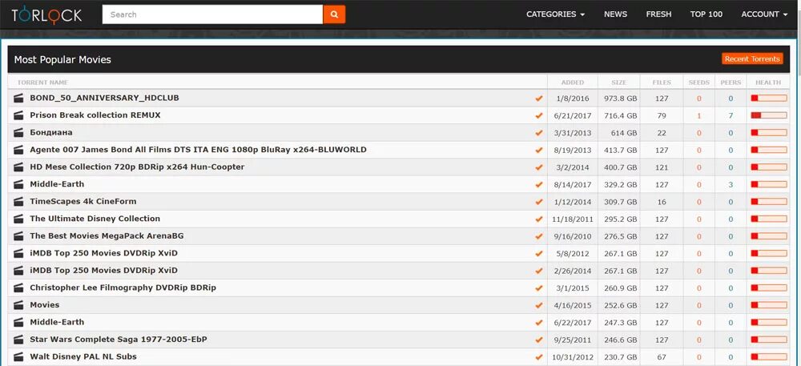Click the verified checkmark for Walt Disney PAL NL Subs
This screenshot has height=366, width=801.
538,357
